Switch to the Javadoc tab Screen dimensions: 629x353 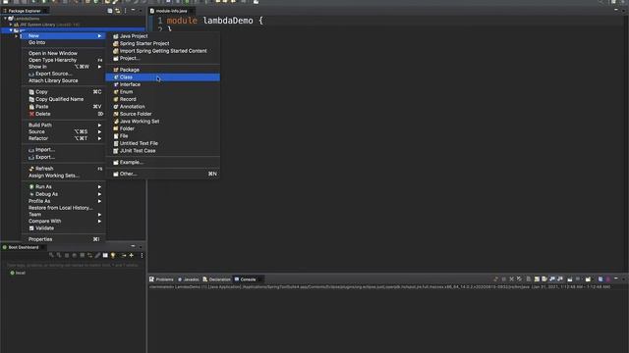(189, 279)
